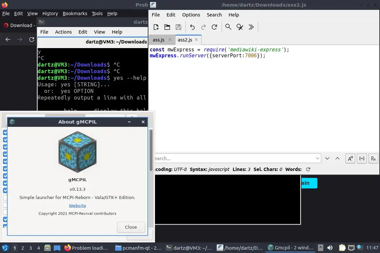Click the gMCPIL cube logo in About dialog
Image resolution: width=380 pixels, height=253 pixels.
point(78,152)
